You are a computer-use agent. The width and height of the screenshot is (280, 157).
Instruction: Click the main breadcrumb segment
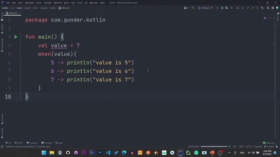coord(19,8)
